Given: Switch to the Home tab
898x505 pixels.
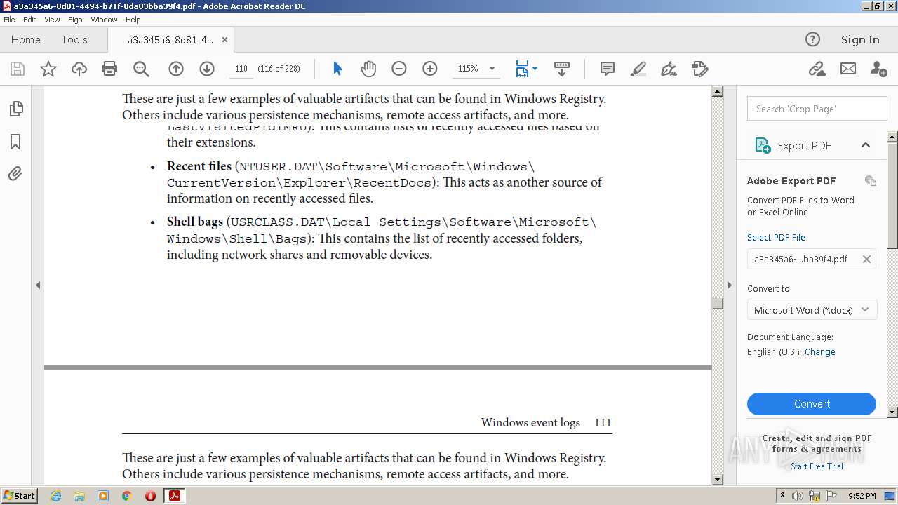Looking at the screenshot, I should (26, 40).
